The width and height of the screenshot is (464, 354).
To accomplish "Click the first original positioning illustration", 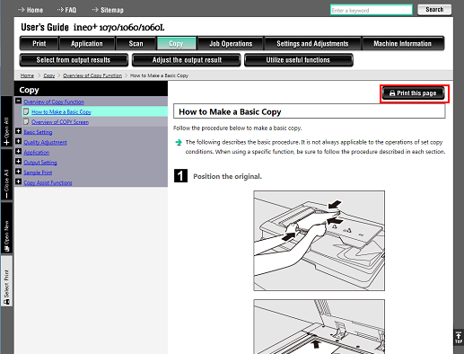I will coord(320,241).
